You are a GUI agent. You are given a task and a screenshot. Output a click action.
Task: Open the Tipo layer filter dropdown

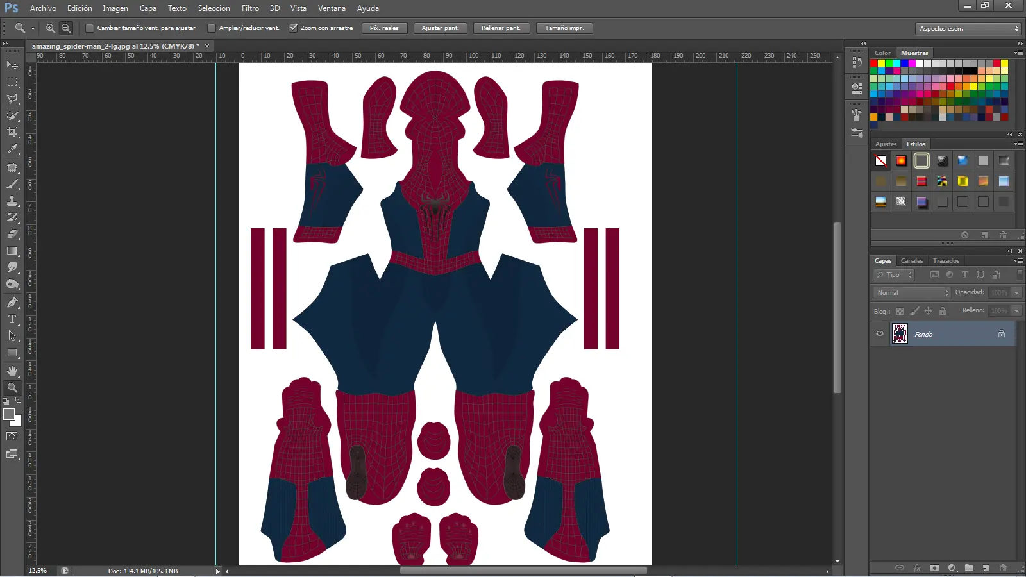[x=893, y=275]
